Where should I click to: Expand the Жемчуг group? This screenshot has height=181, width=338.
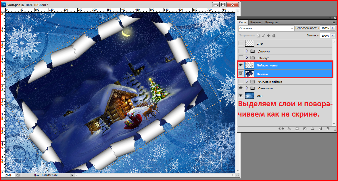click(247, 58)
